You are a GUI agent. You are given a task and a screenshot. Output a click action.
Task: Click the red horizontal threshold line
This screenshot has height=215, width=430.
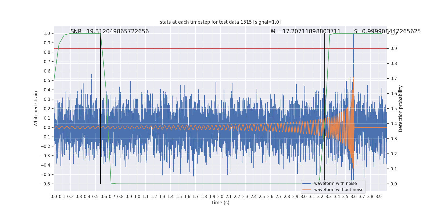215,48
